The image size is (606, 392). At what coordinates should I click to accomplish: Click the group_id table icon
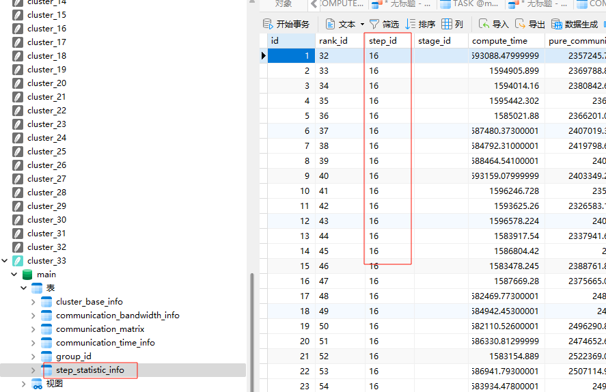coord(46,356)
